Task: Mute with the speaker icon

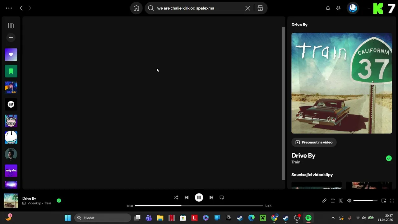Action: [x=349, y=201]
